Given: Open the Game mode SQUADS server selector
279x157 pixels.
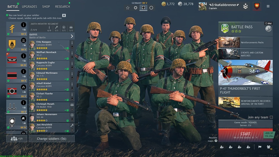Looking at the screenshot, I should click(245, 124).
